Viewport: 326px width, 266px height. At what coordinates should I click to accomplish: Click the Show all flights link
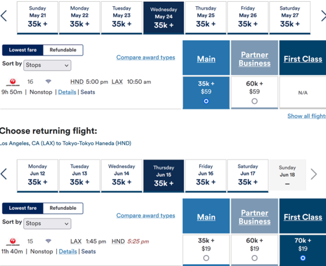tap(306, 116)
